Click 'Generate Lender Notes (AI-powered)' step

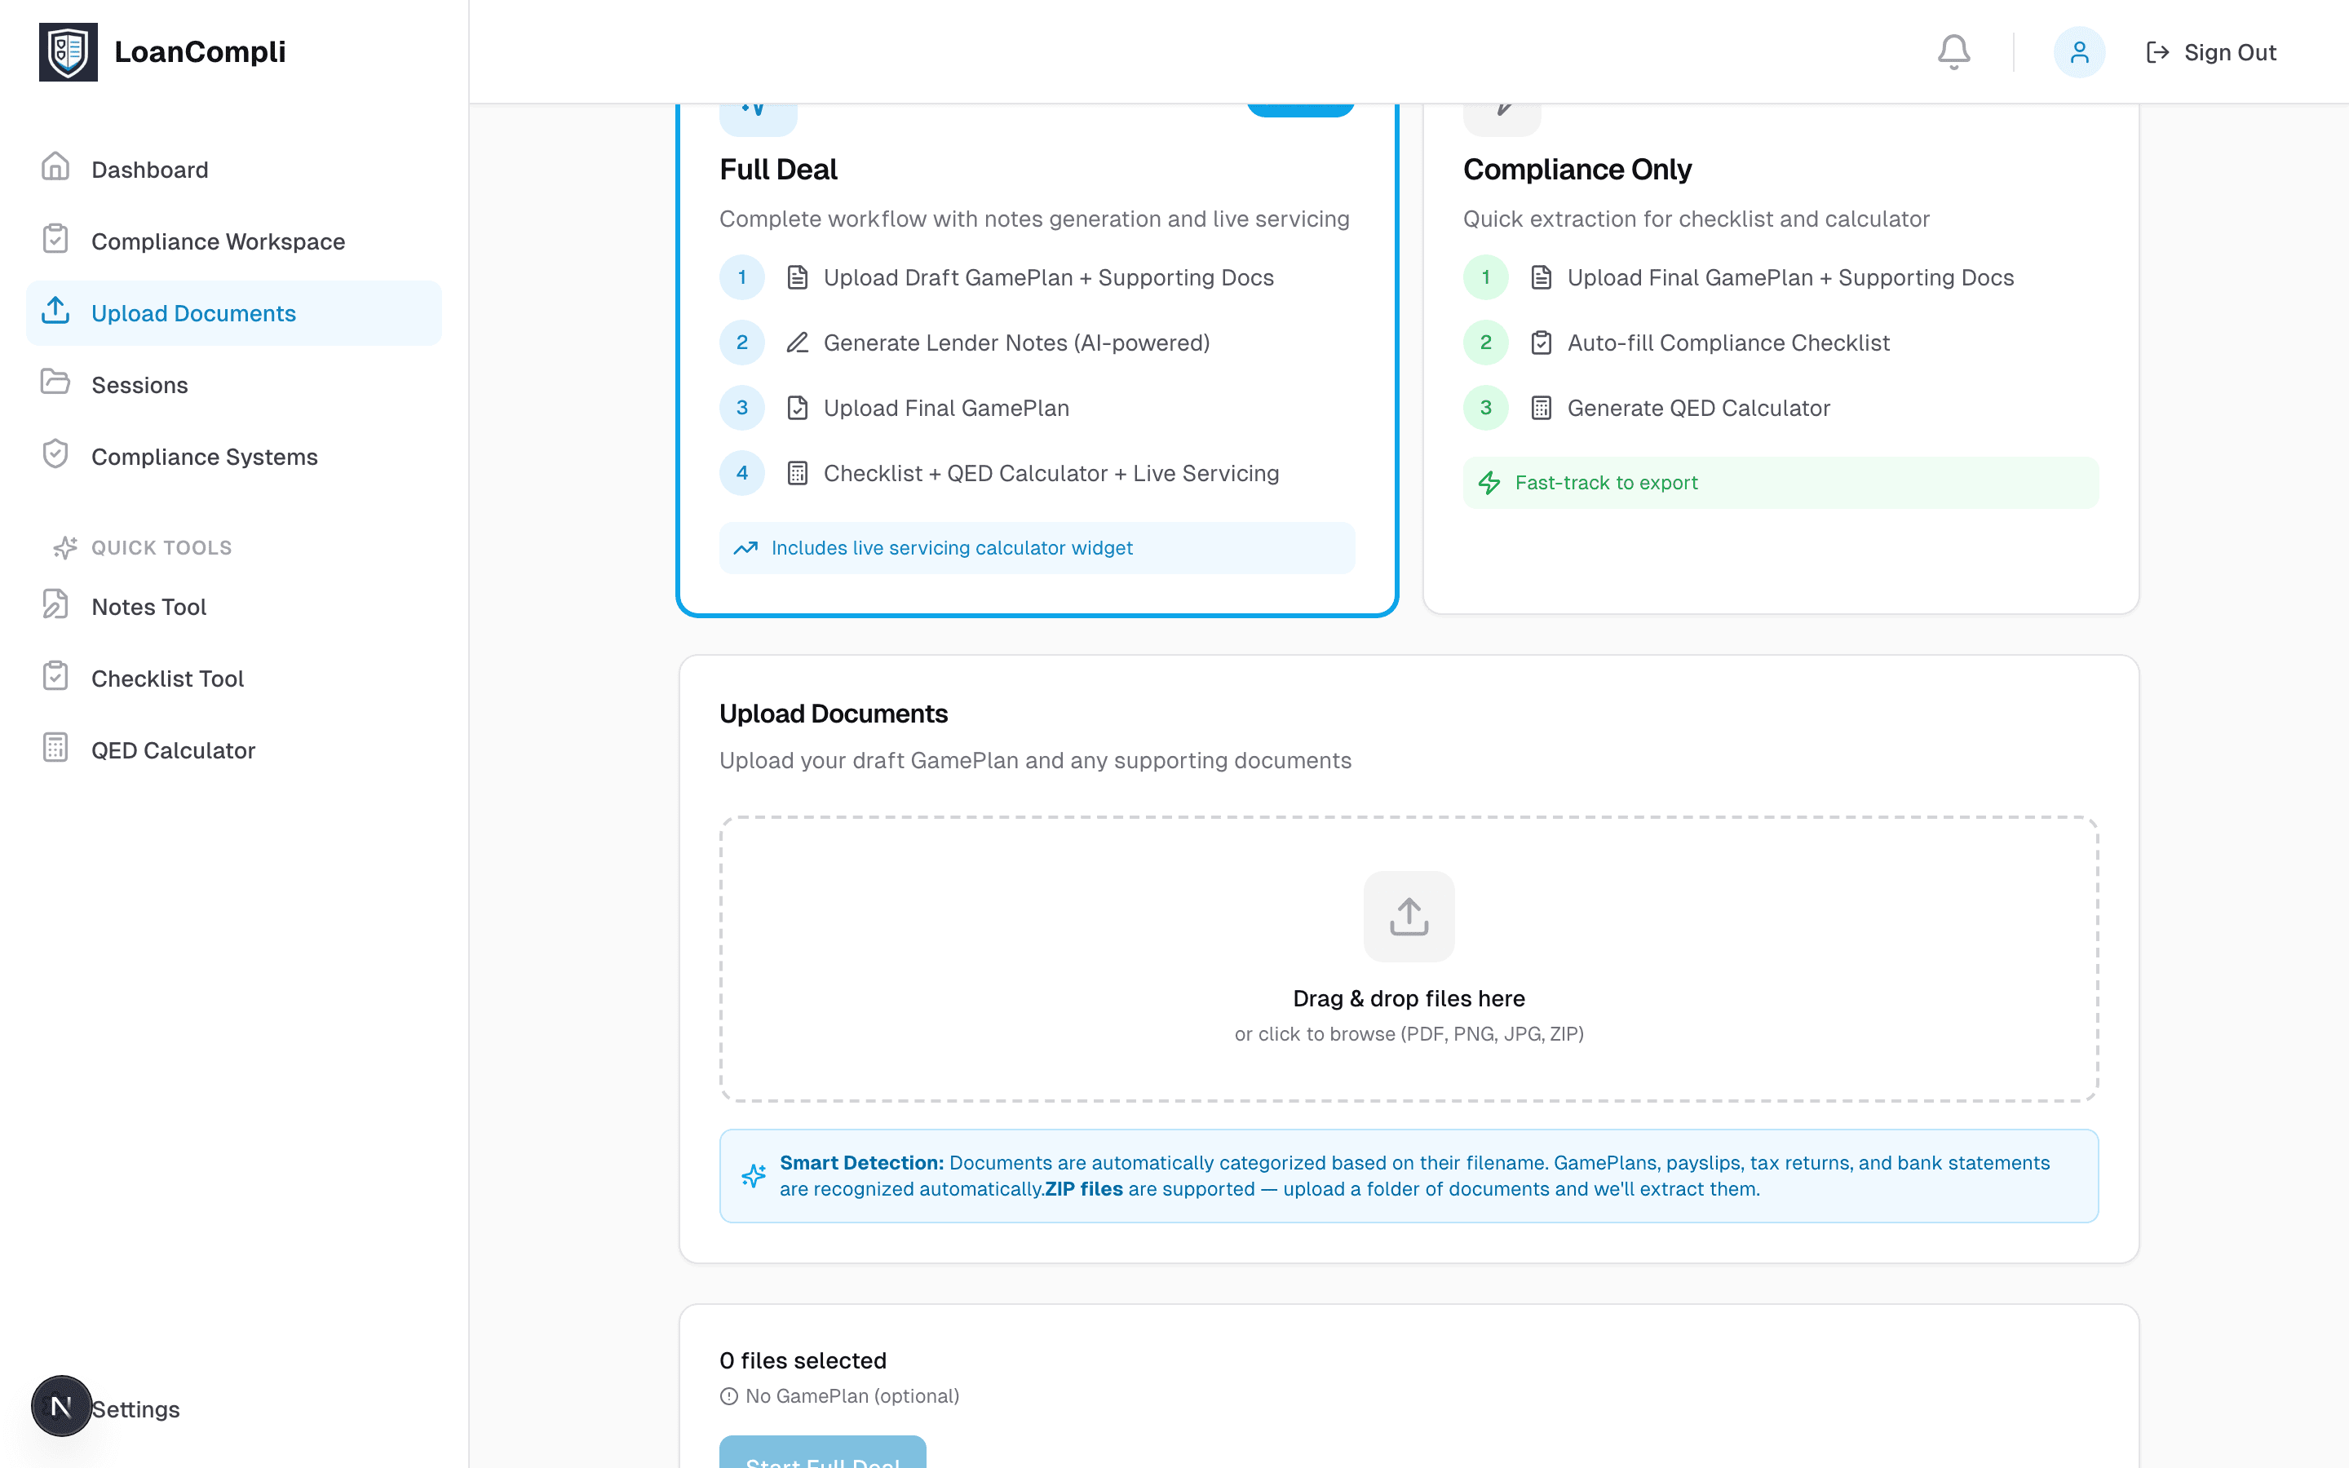point(1016,343)
